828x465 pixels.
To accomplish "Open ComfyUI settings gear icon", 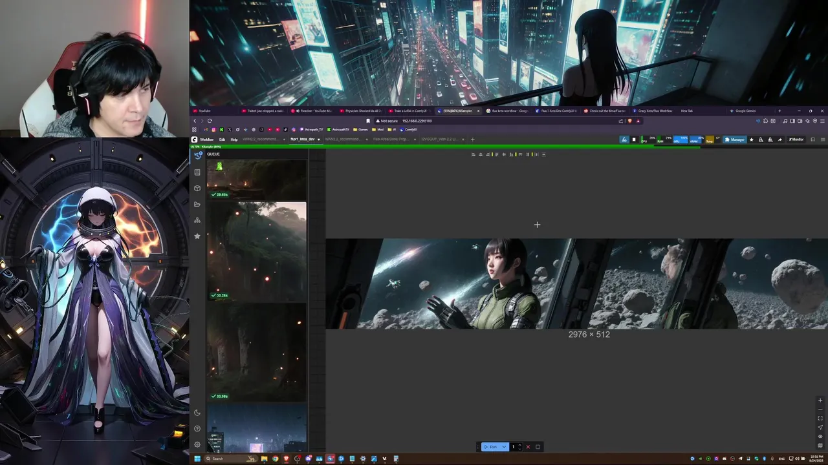I will coord(197,444).
